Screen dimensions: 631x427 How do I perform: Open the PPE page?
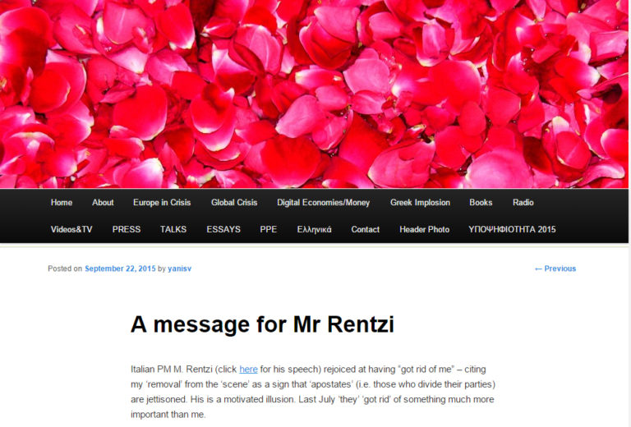[x=269, y=230]
